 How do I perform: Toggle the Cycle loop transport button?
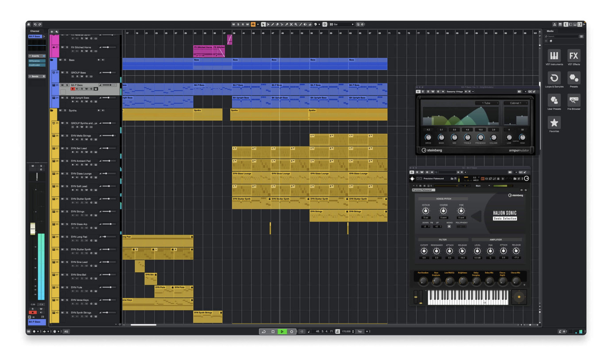[x=264, y=331]
